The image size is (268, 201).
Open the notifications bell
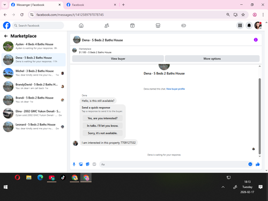coord(249,26)
